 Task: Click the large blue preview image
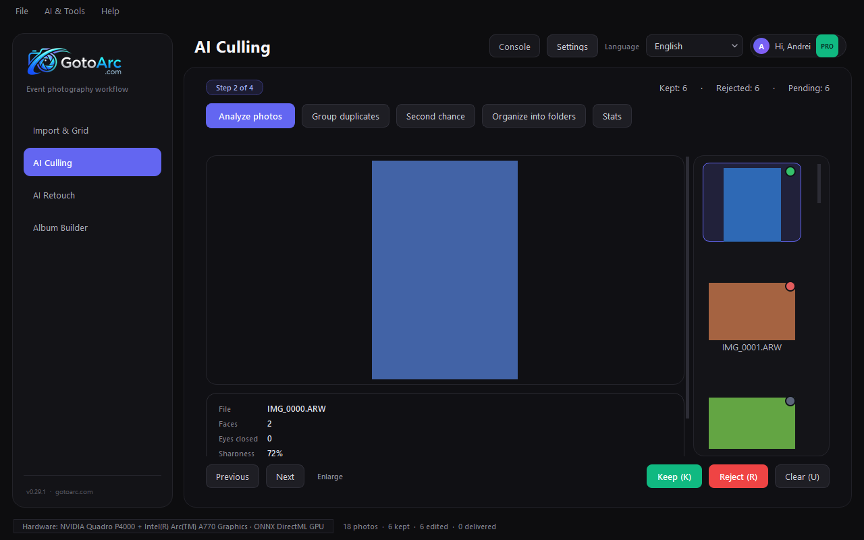click(x=445, y=270)
